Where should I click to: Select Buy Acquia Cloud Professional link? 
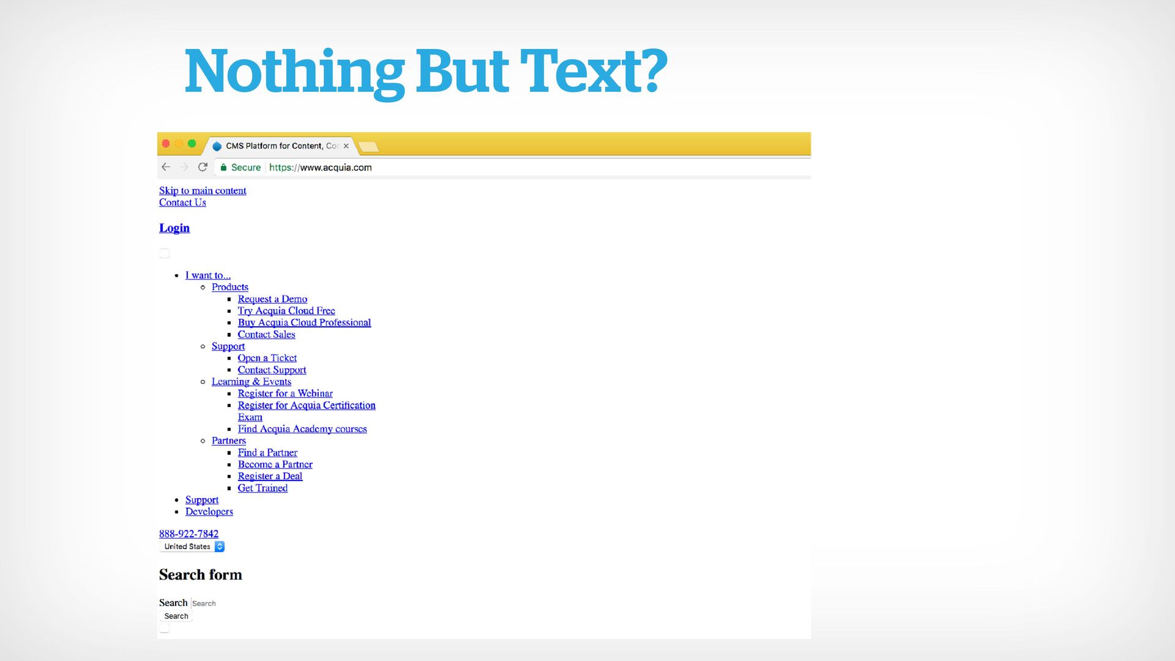tap(304, 323)
